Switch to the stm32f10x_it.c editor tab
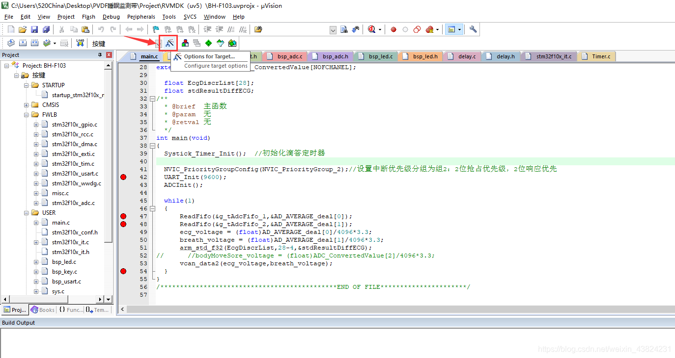Viewport: 675px width, 358px height. pos(549,56)
